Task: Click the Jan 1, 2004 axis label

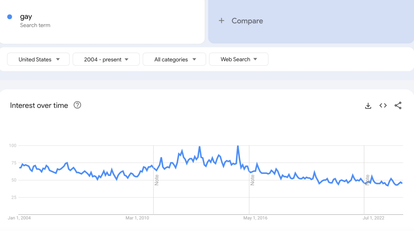Action: click(19, 218)
